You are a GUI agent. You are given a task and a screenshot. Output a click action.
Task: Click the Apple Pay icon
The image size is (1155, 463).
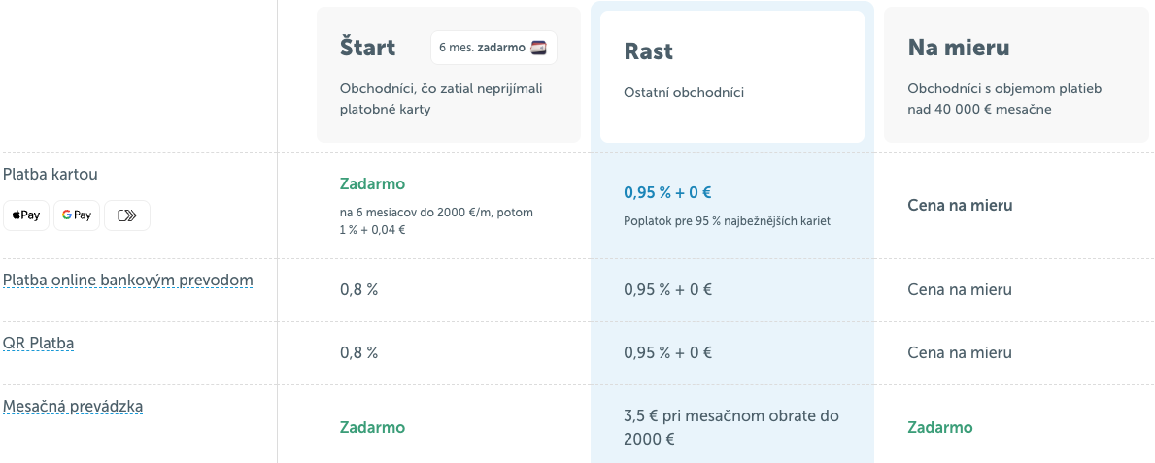point(26,215)
